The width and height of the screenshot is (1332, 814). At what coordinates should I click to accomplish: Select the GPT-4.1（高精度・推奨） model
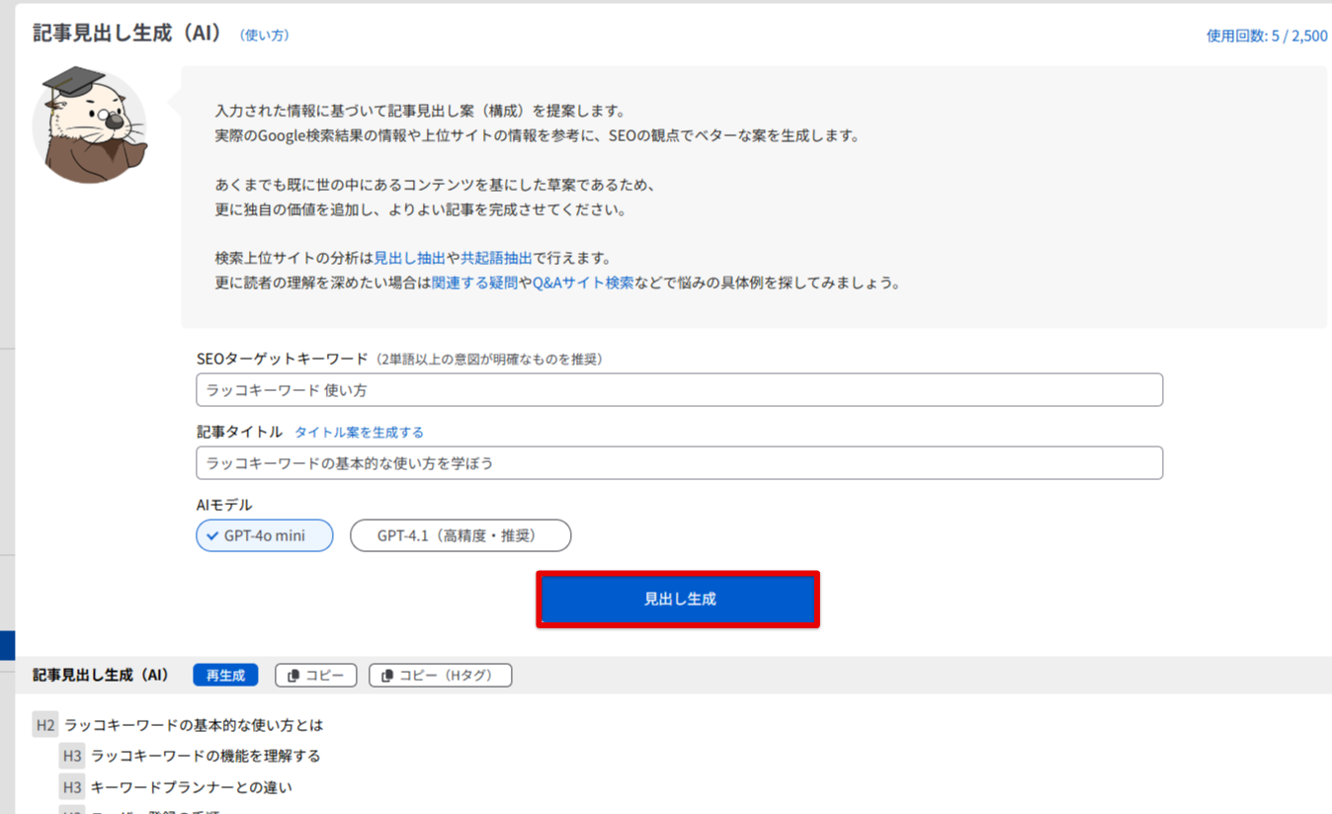pyautogui.click(x=460, y=535)
